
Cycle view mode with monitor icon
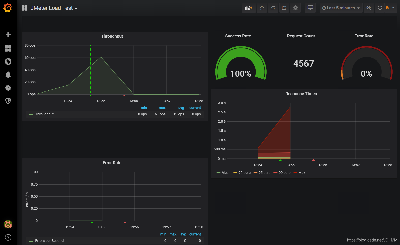(x=310, y=8)
